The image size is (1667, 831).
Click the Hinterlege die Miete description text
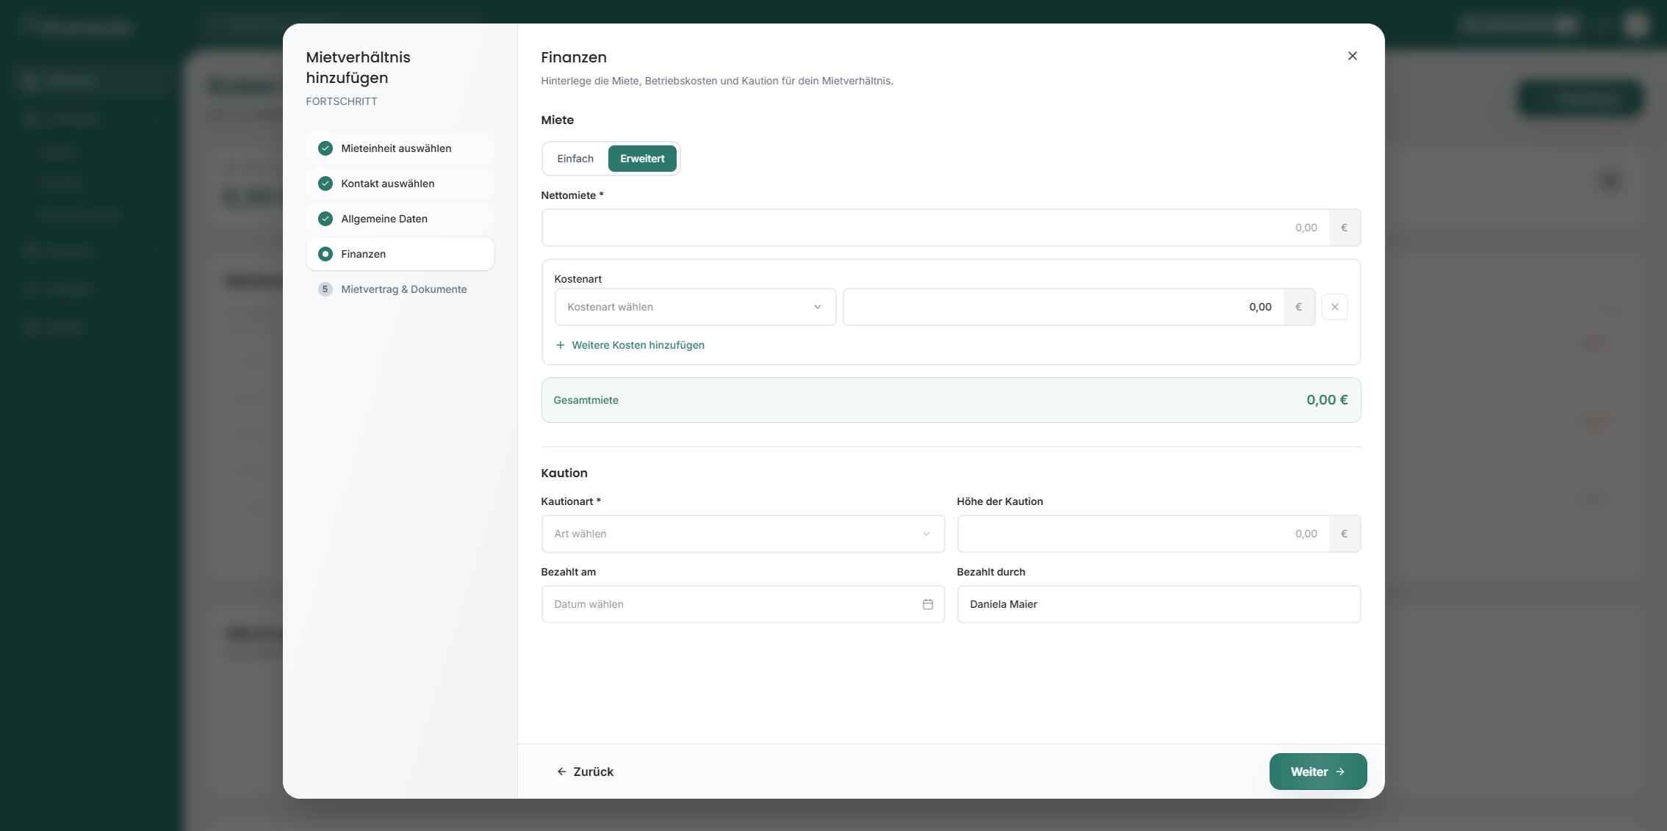(x=717, y=81)
